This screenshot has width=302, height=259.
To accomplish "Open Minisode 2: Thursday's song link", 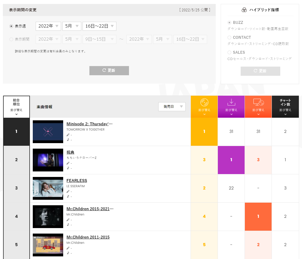I will (89, 124).
